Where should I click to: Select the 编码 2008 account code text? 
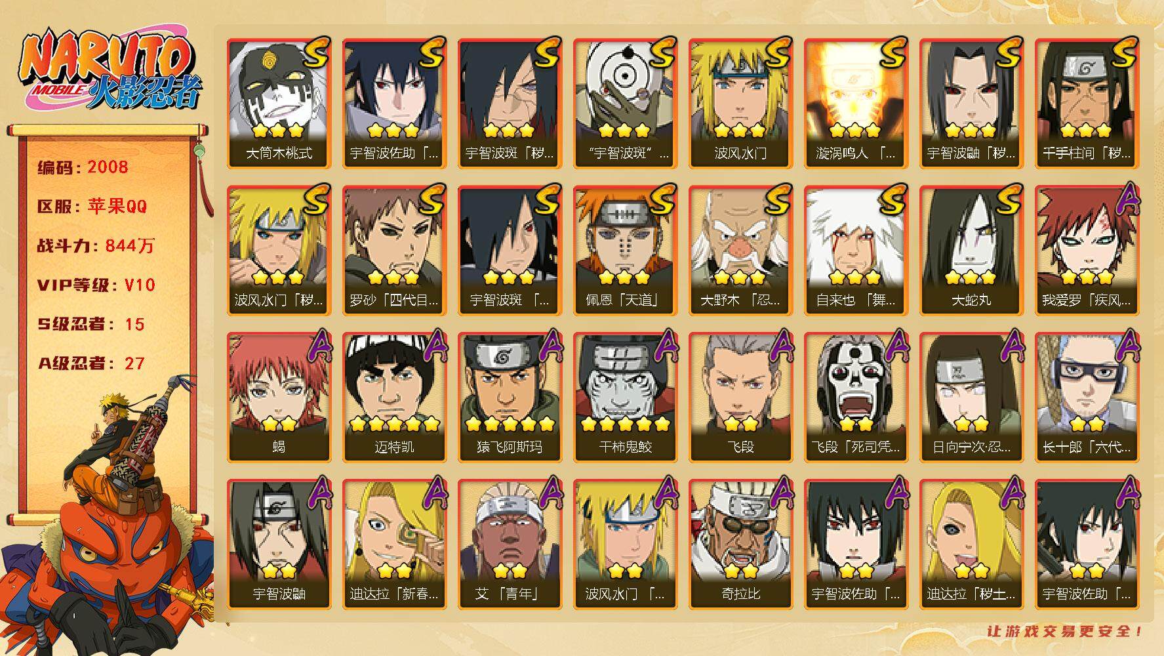point(83,167)
